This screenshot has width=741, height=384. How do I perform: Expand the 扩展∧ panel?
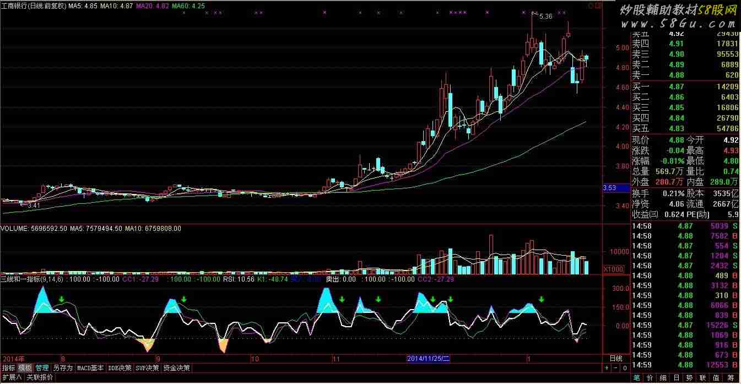click(12, 377)
